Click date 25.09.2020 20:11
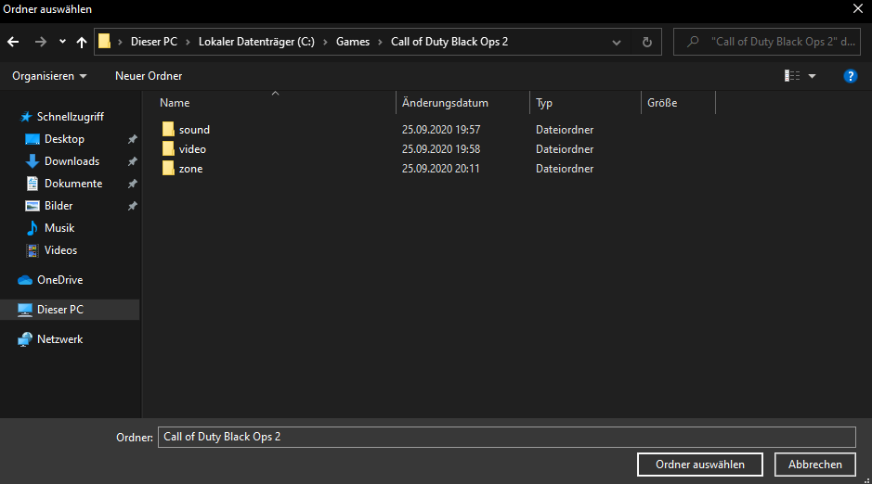The width and height of the screenshot is (872, 484). tap(440, 168)
